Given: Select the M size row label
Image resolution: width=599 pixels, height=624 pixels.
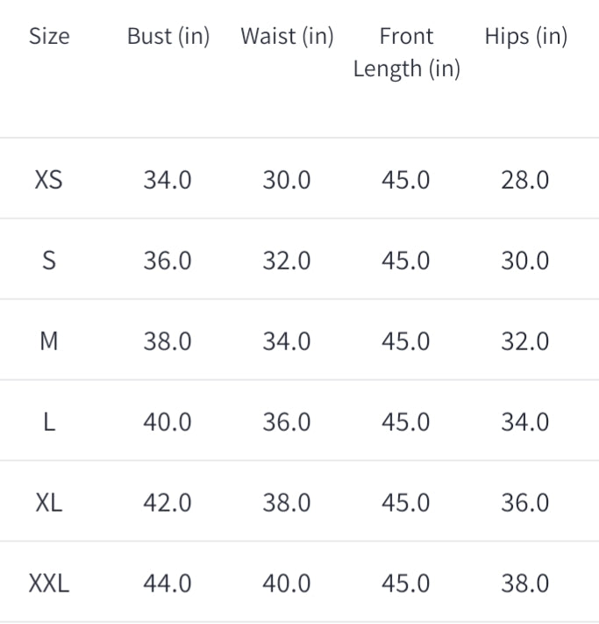Looking at the screenshot, I should tap(49, 341).
